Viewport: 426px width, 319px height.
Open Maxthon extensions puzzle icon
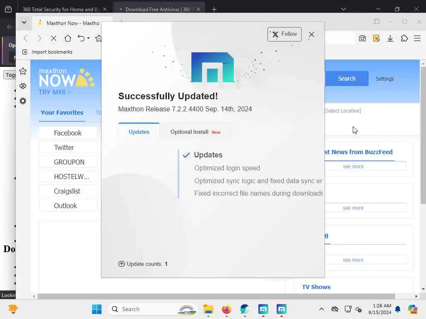click(404, 38)
